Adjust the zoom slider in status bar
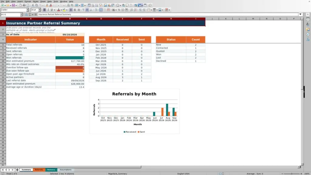The image size is (311, 175). (x=292, y=173)
